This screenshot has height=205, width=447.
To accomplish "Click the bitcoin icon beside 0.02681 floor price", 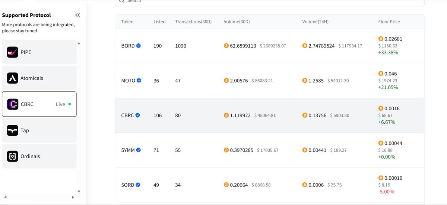I will point(381,39).
